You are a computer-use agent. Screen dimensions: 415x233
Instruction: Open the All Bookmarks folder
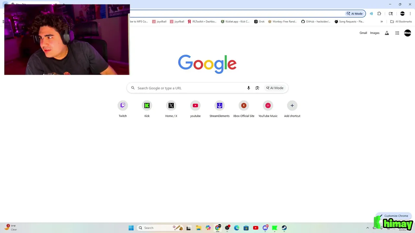401,22
